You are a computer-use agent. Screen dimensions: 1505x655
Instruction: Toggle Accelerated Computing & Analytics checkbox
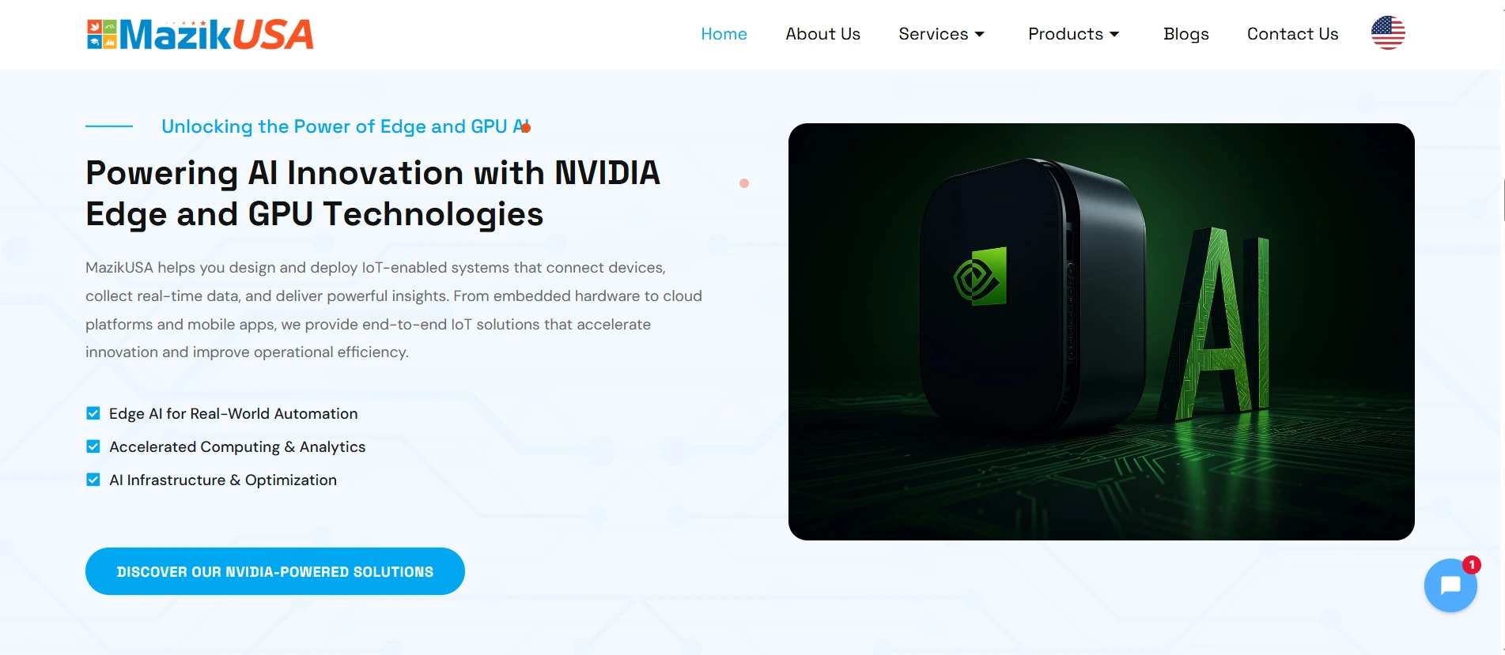pos(93,446)
